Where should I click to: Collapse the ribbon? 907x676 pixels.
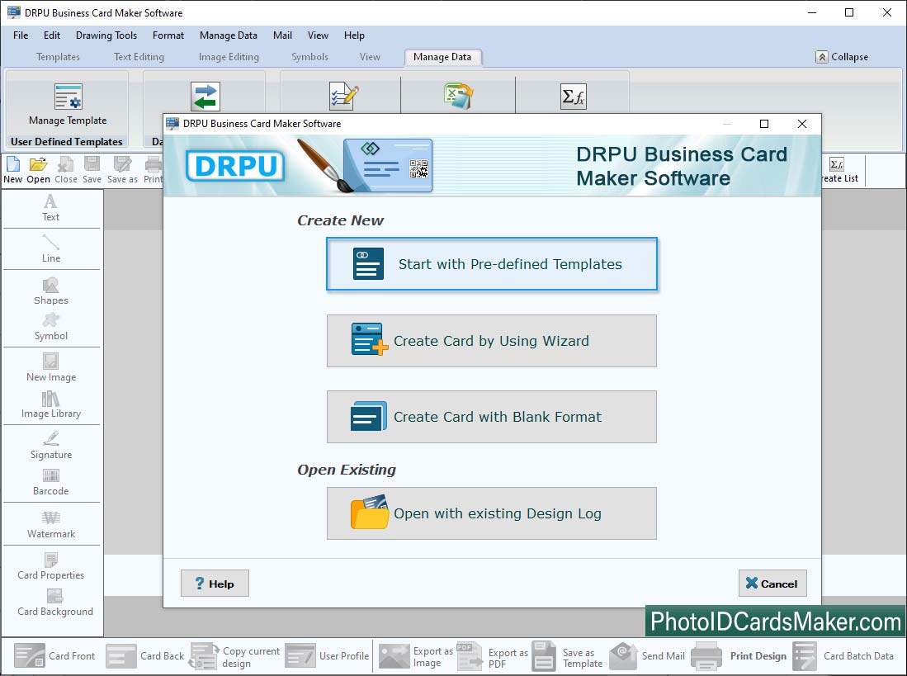pos(842,57)
